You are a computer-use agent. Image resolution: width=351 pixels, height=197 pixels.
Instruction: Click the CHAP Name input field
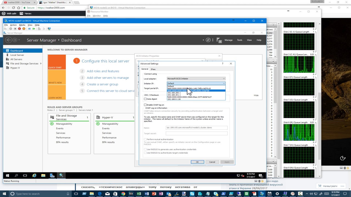click(197, 128)
